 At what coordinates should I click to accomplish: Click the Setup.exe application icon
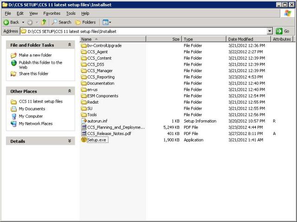(x=84, y=140)
